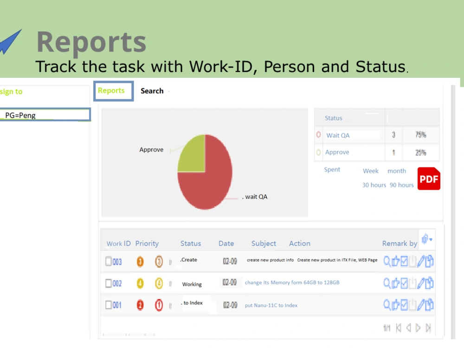Open the checklist icon for task 002

click(404, 283)
